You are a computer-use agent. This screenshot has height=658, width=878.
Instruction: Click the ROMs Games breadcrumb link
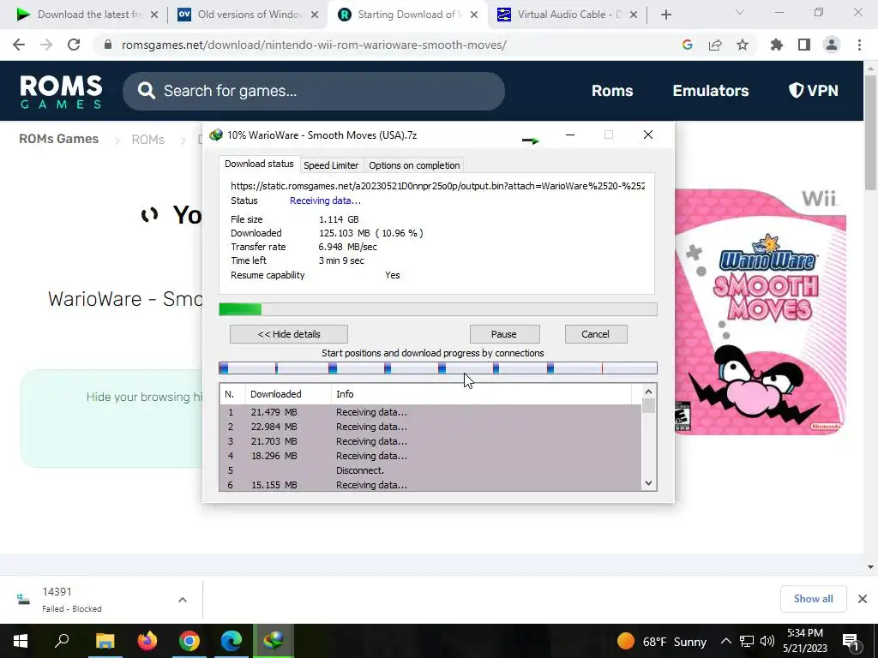click(59, 139)
